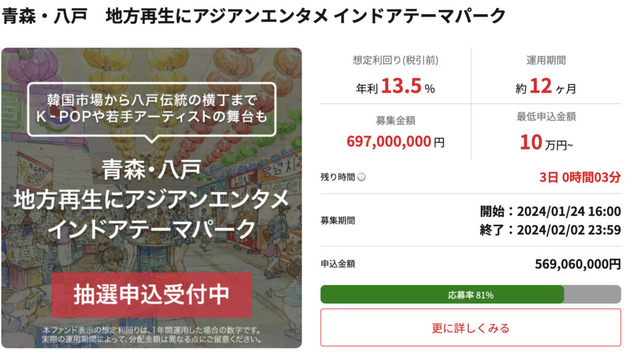Screen dimensions: 628x355
Task: Click the 募集期間 label
Action: (337, 221)
